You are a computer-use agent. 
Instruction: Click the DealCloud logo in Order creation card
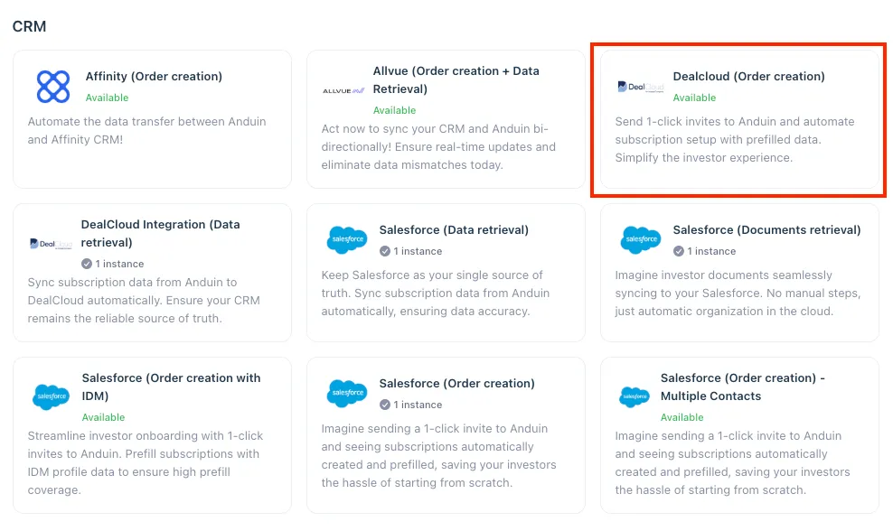click(x=641, y=87)
